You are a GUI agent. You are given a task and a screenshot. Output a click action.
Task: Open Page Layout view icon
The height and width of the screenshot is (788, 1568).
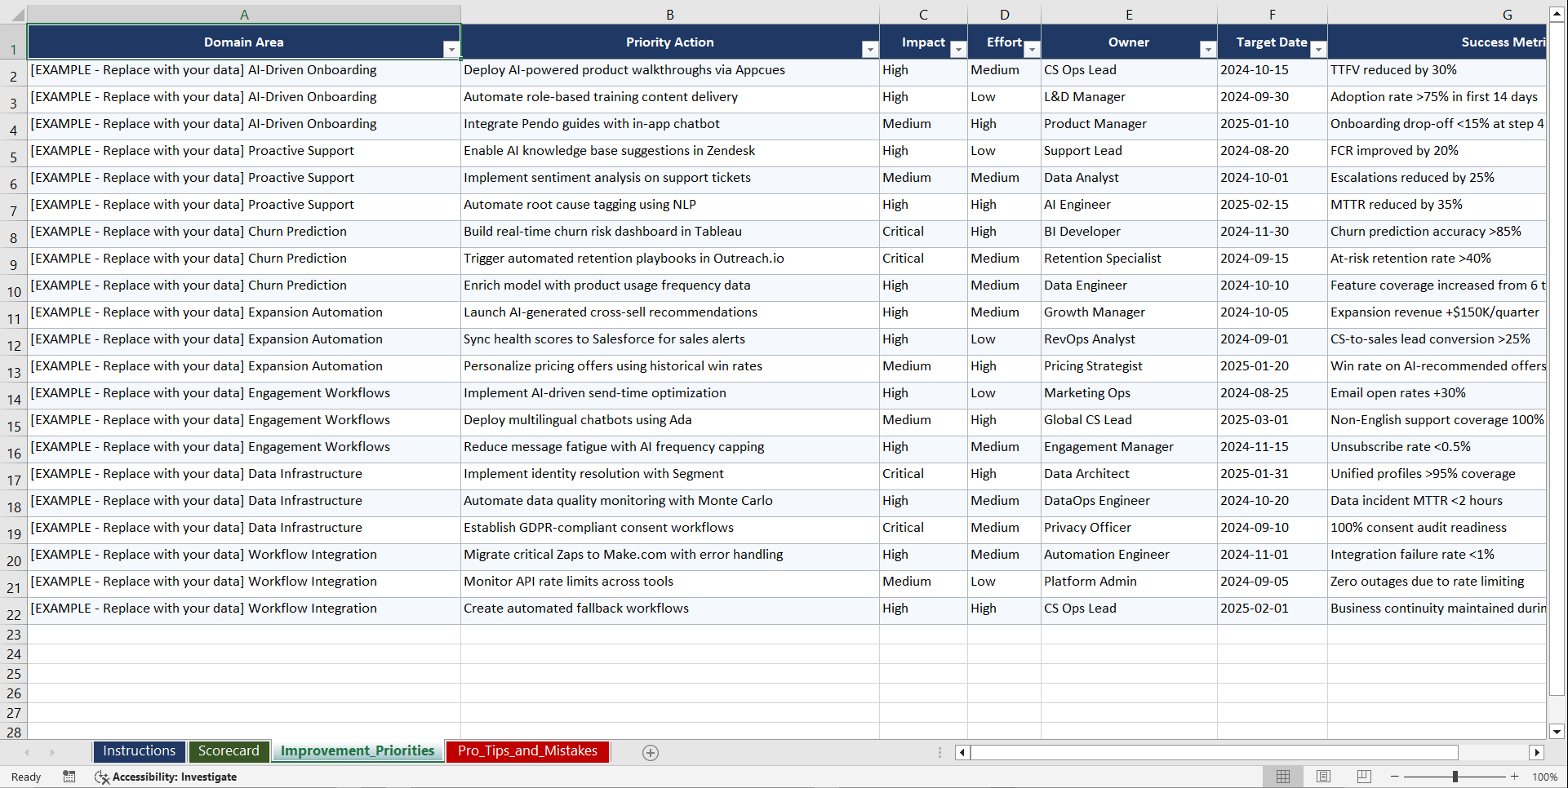(x=1323, y=777)
